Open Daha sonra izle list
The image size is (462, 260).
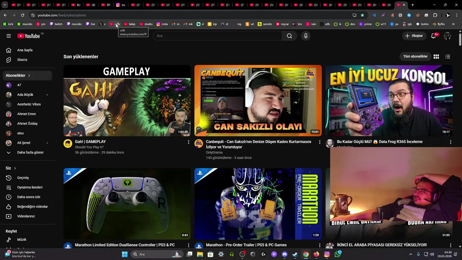28,197
